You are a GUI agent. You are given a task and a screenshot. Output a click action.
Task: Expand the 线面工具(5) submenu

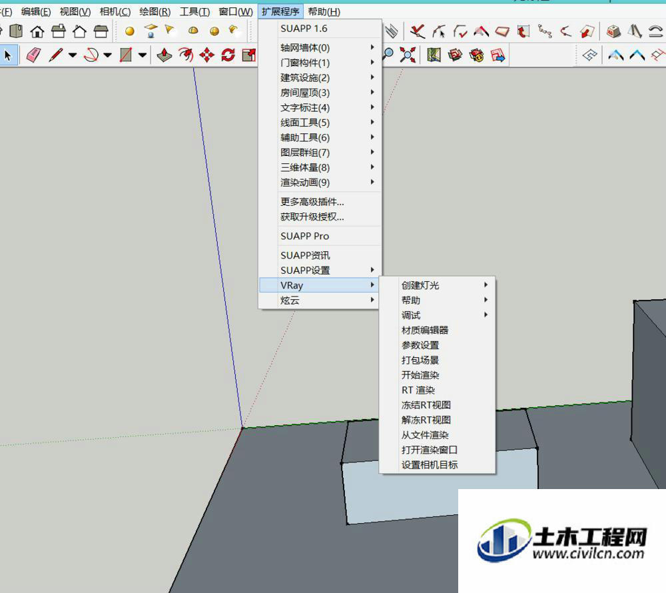pos(320,123)
